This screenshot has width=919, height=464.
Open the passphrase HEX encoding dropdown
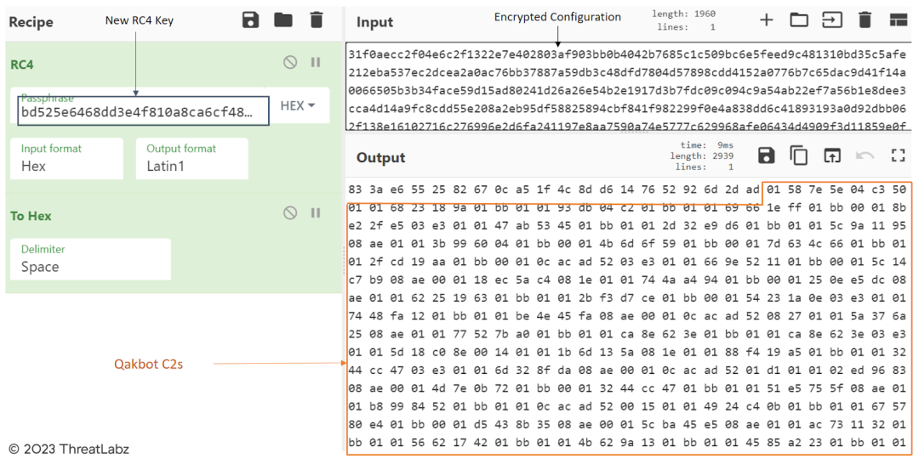(298, 106)
